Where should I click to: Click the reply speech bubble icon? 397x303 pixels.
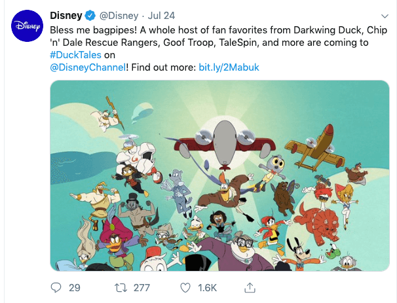(57, 288)
